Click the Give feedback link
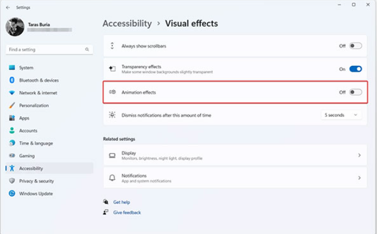The image size is (377, 234). pyautogui.click(x=127, y=213)
